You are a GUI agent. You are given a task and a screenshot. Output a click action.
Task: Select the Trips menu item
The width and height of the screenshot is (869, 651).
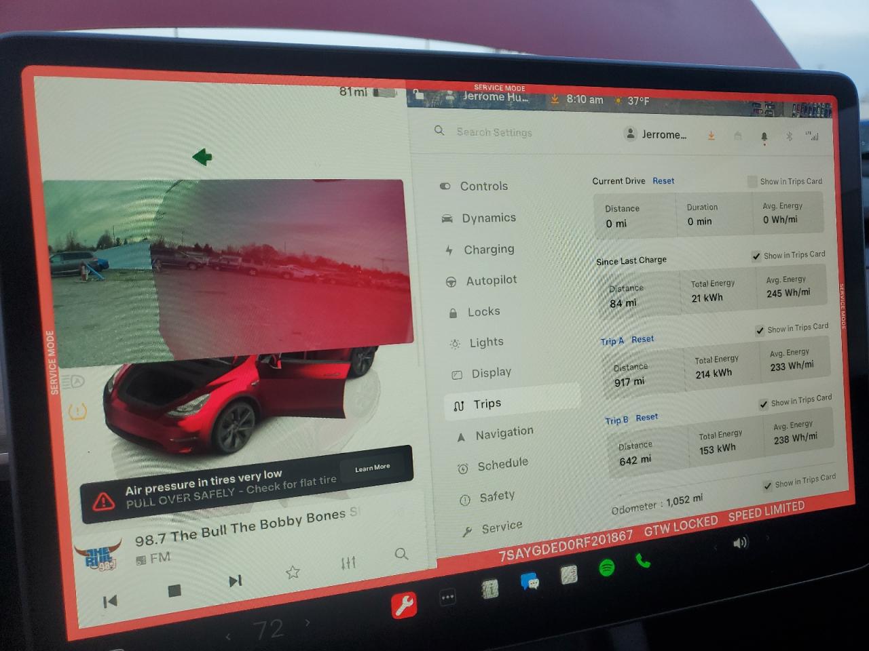coord(513,404)
